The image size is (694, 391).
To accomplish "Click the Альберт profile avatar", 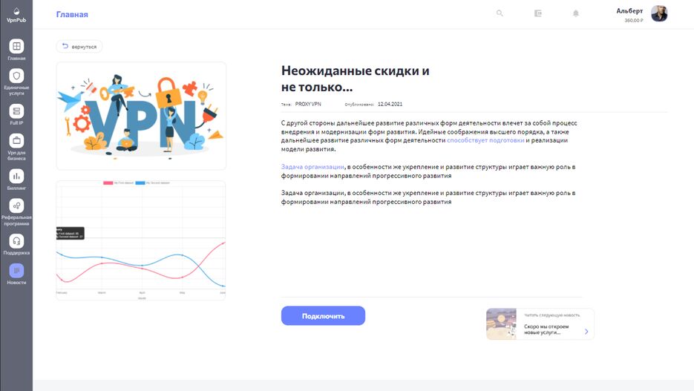I will [659, 13].
